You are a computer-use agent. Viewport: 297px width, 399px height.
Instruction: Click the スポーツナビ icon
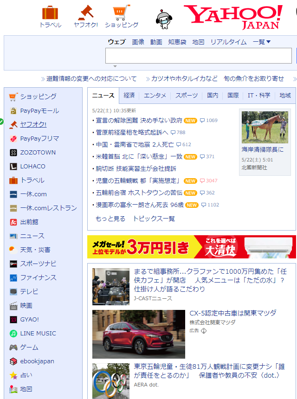point(13,264)
